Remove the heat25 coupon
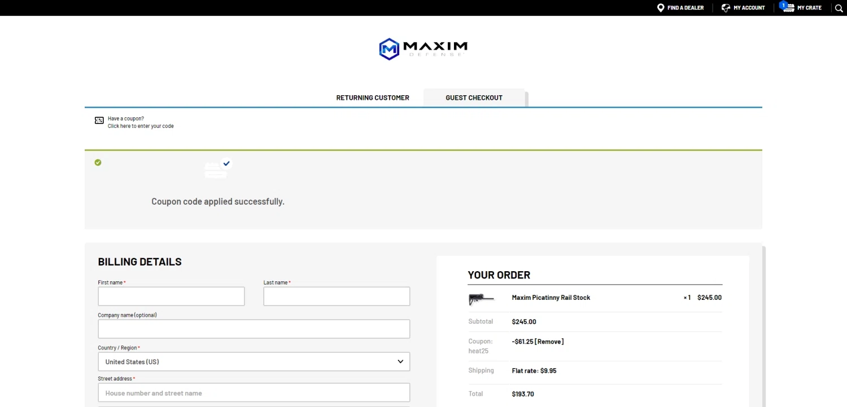Viewport: 847px width, 407px height. [549, 342]
